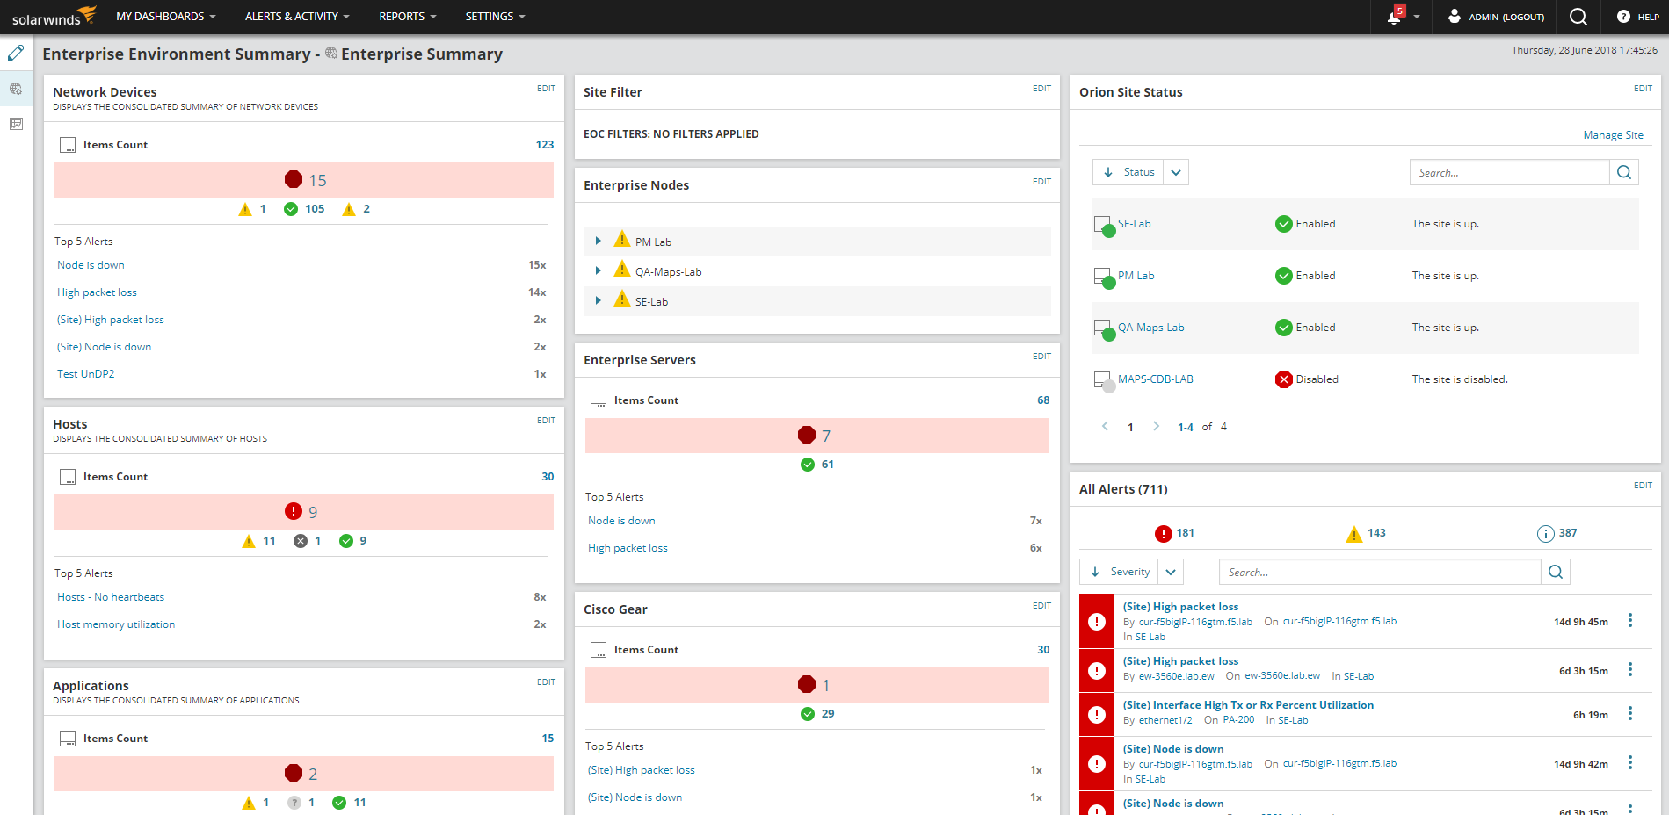Screen dimensions: 1669x815
Task: Click Network Devices items count 123
Action: [x=545, y=145]
